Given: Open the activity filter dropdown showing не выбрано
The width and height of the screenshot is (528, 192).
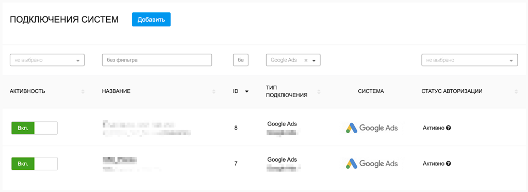Looking at the screenshot, I should [47, 60].
